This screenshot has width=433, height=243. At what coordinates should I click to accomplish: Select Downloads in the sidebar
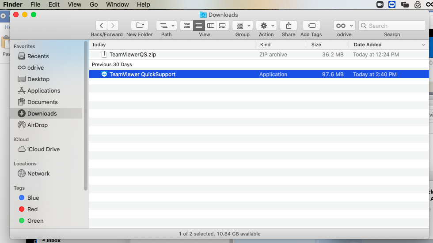coord(46,113)
